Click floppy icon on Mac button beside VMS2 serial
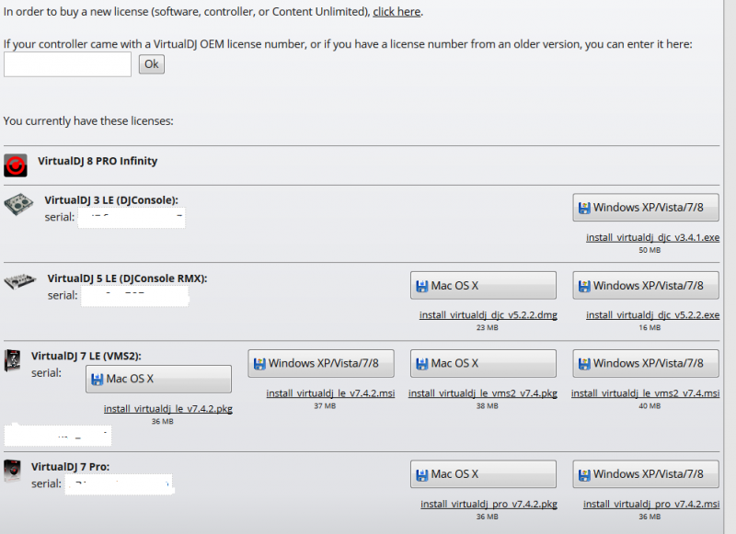 (x=98, y=380)
